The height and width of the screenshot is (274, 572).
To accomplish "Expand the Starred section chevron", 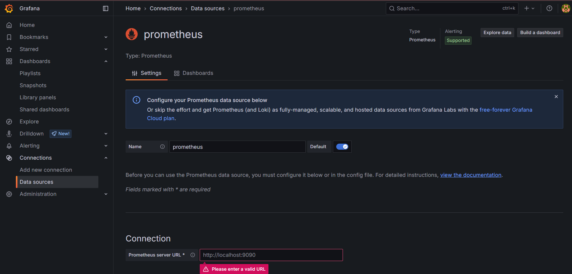I will coord(106,49).
